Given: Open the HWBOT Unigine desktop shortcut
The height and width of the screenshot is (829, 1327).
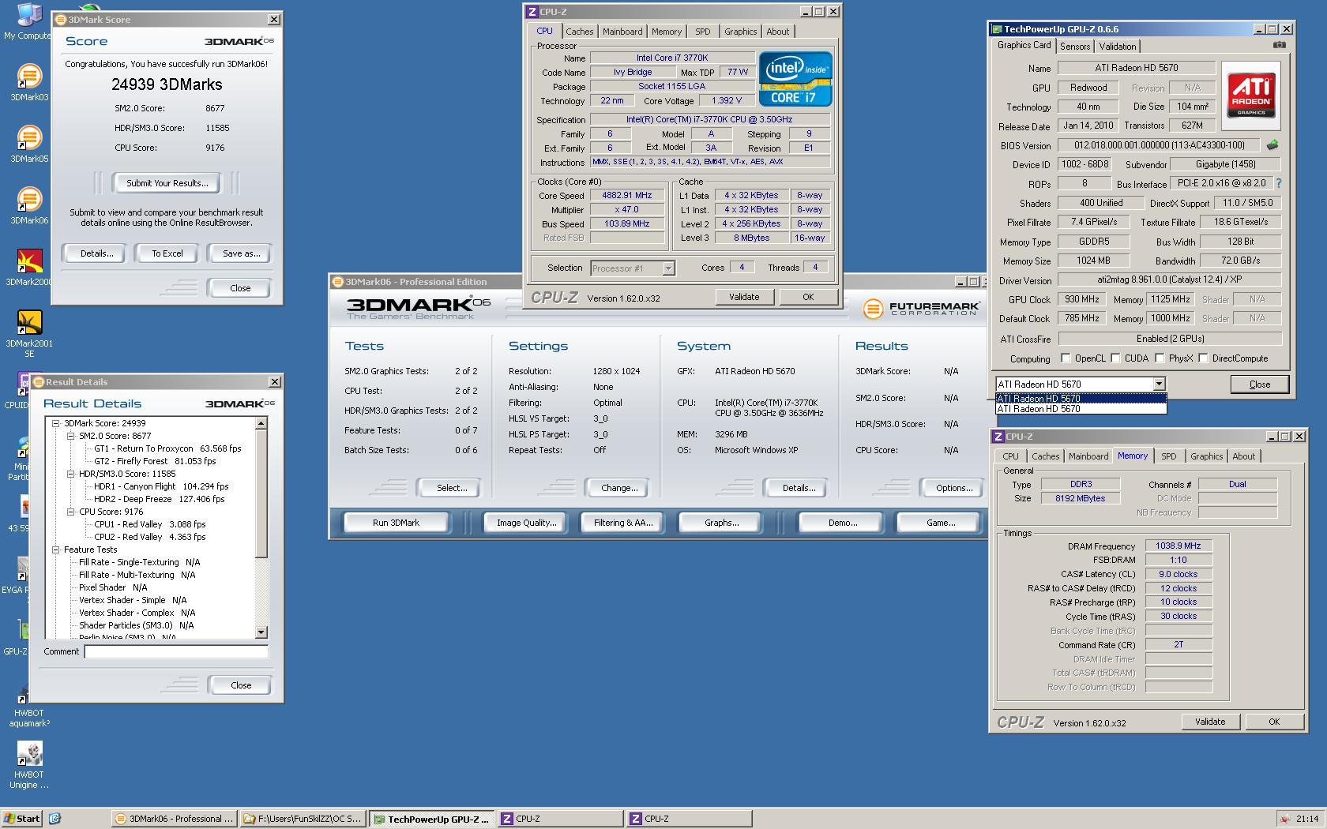Looking at the screenshot, I should point(29,764).
